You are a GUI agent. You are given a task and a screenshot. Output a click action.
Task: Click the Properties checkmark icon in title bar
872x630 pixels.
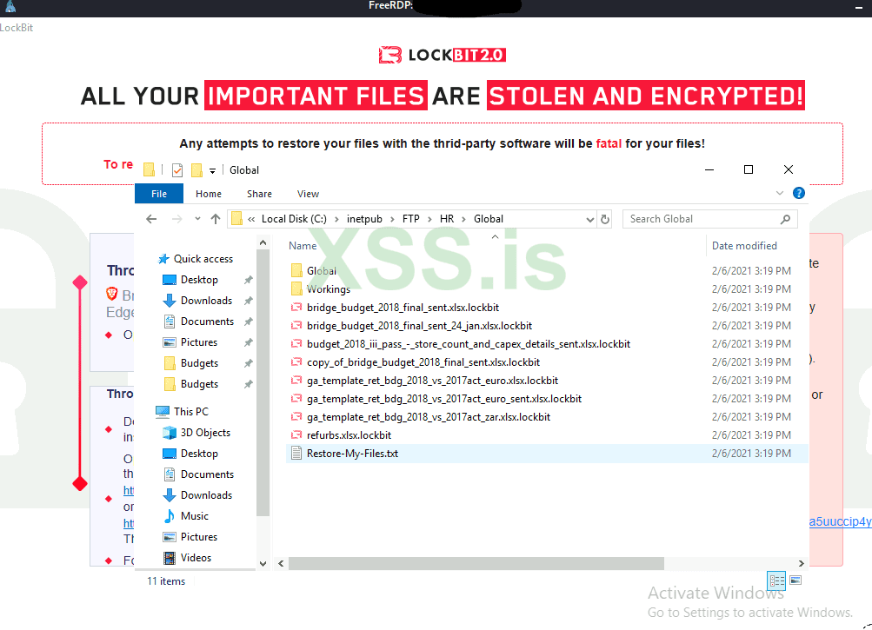pyautogui.click(x=177, y=170)
